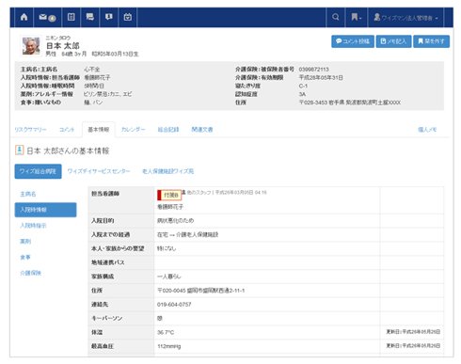Click the メモ記入 button
The image size is (461, 364).
(393, 41)
